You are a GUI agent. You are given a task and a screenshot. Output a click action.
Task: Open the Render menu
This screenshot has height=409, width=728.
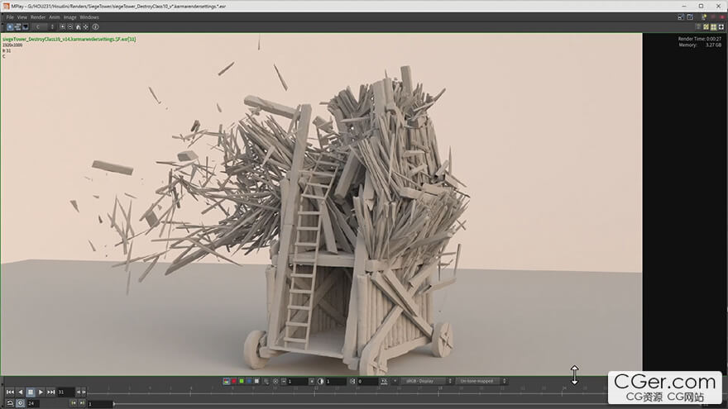coord(38,17)
